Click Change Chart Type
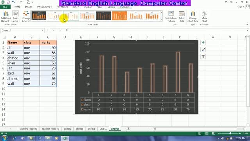Image resolution: width=250 pixels, height=141 pixels. (x=193, y=16)
